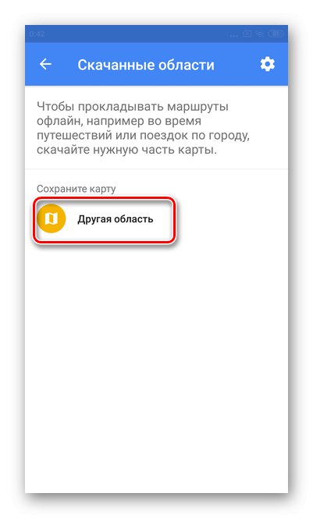Click the battery indicator in status bar
The height and width of the screenshot is (518, 313).
click(276, 34)
